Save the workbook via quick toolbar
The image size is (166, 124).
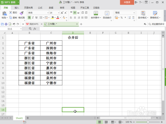click(2, 24)
